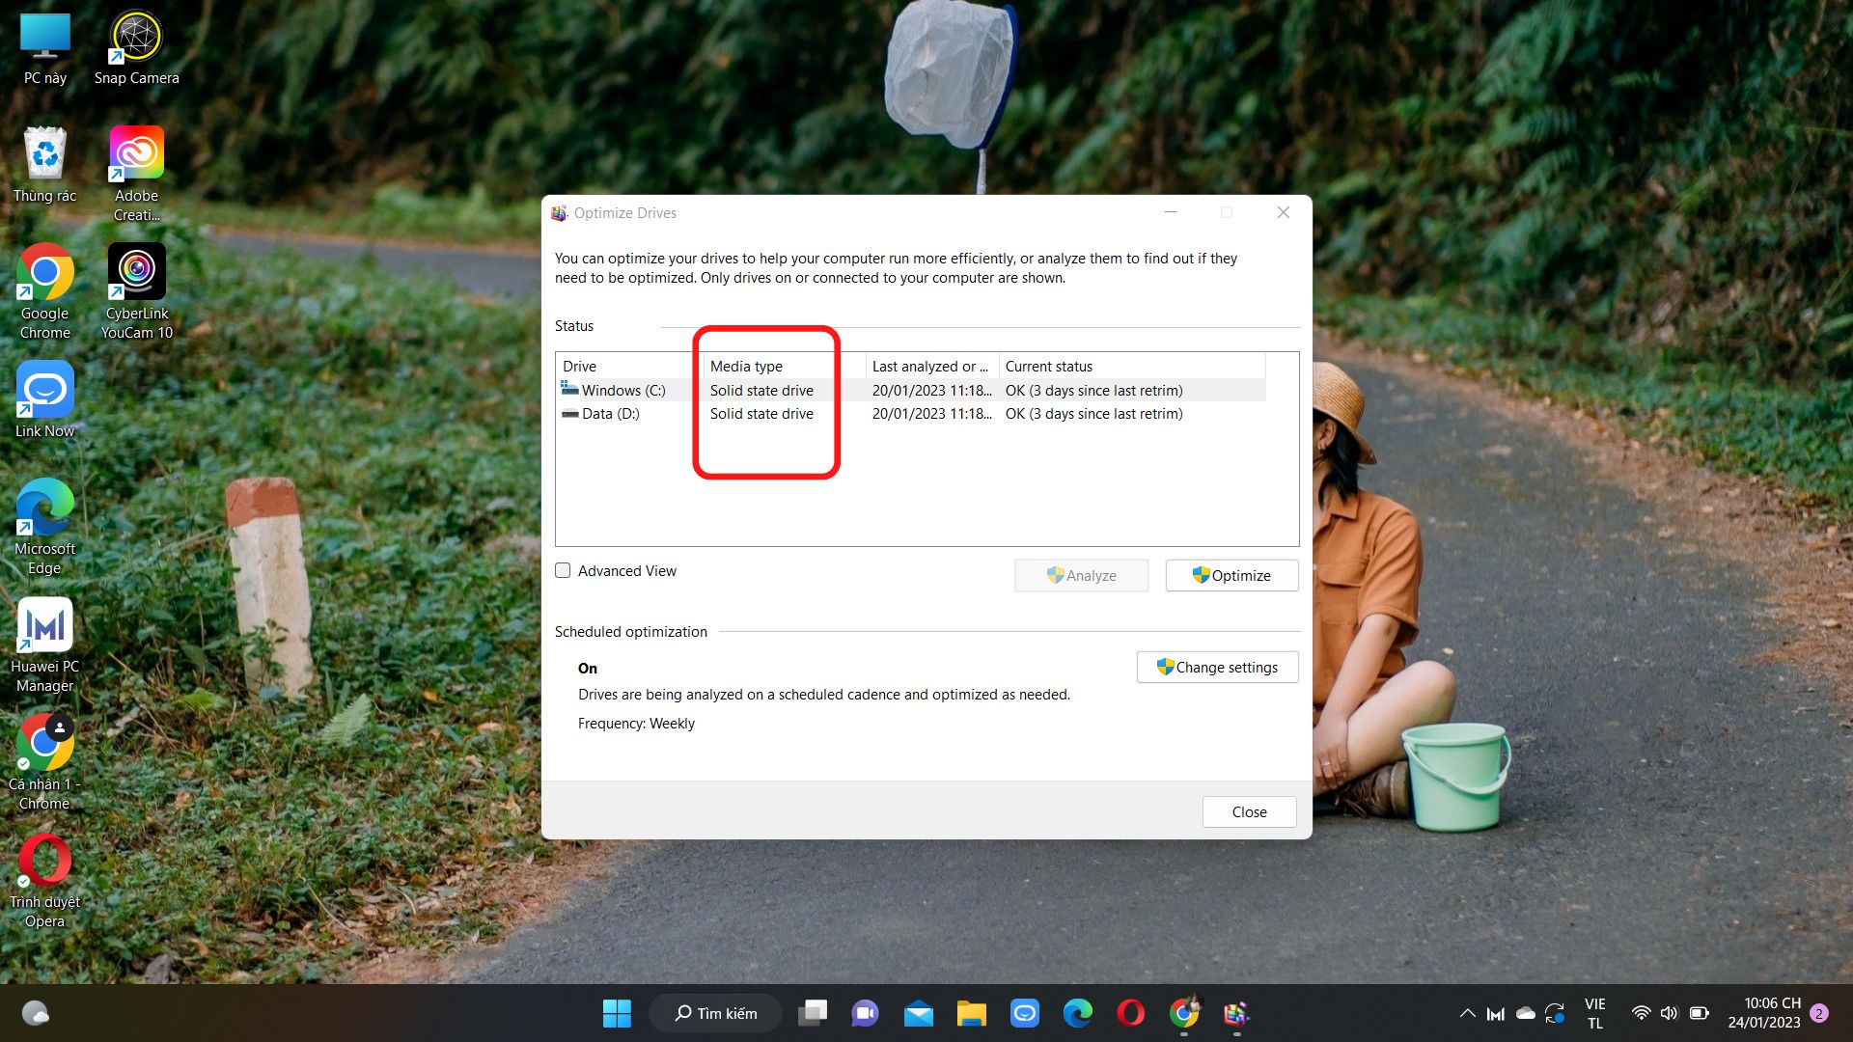This screenshot has height=1042, width=1853.
Task: Open Opera browser from the taskbar
Action: tap(1130, 1013)
